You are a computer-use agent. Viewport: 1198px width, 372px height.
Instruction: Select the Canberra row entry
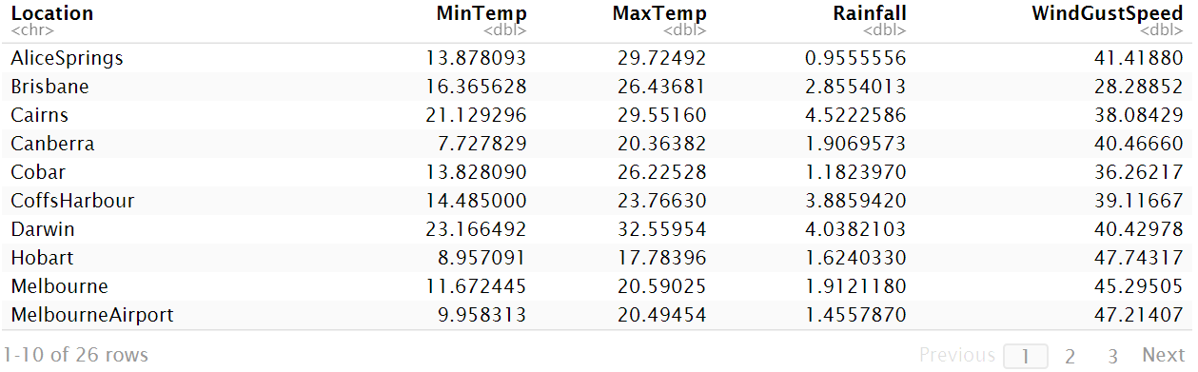tap(598, 144)
